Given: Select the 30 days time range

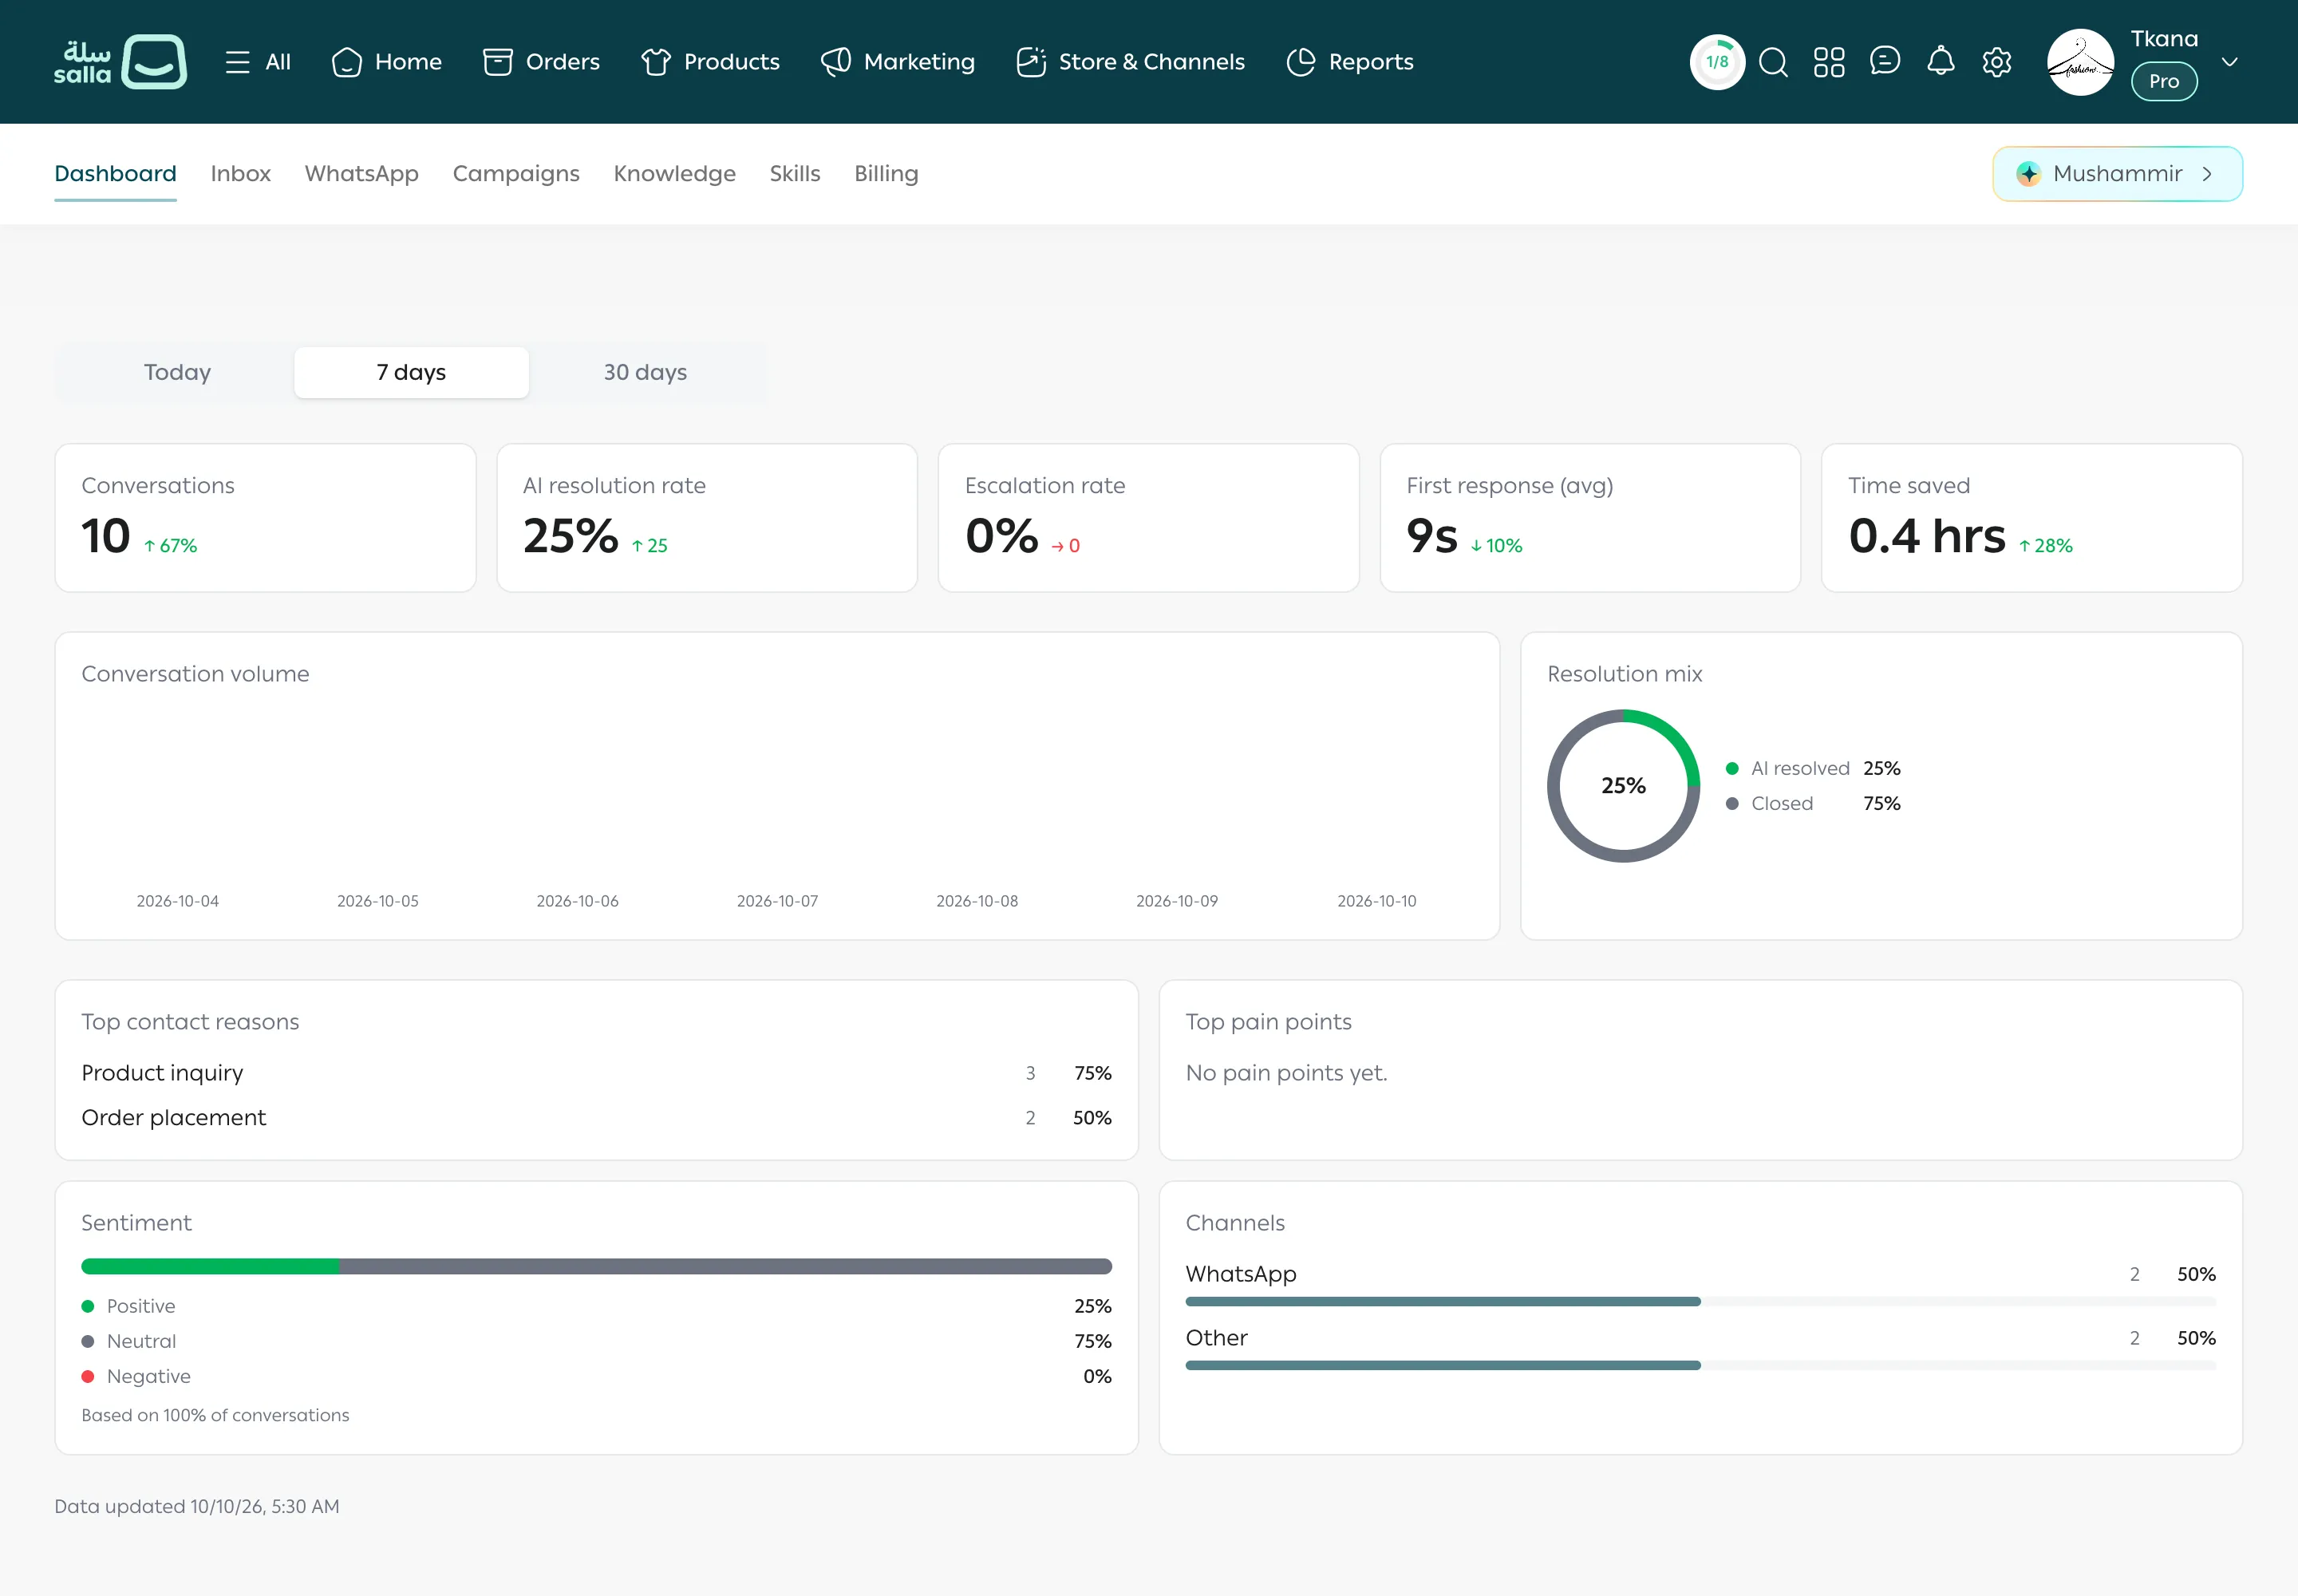Looking at the screenshot, I should coord(645,372).
